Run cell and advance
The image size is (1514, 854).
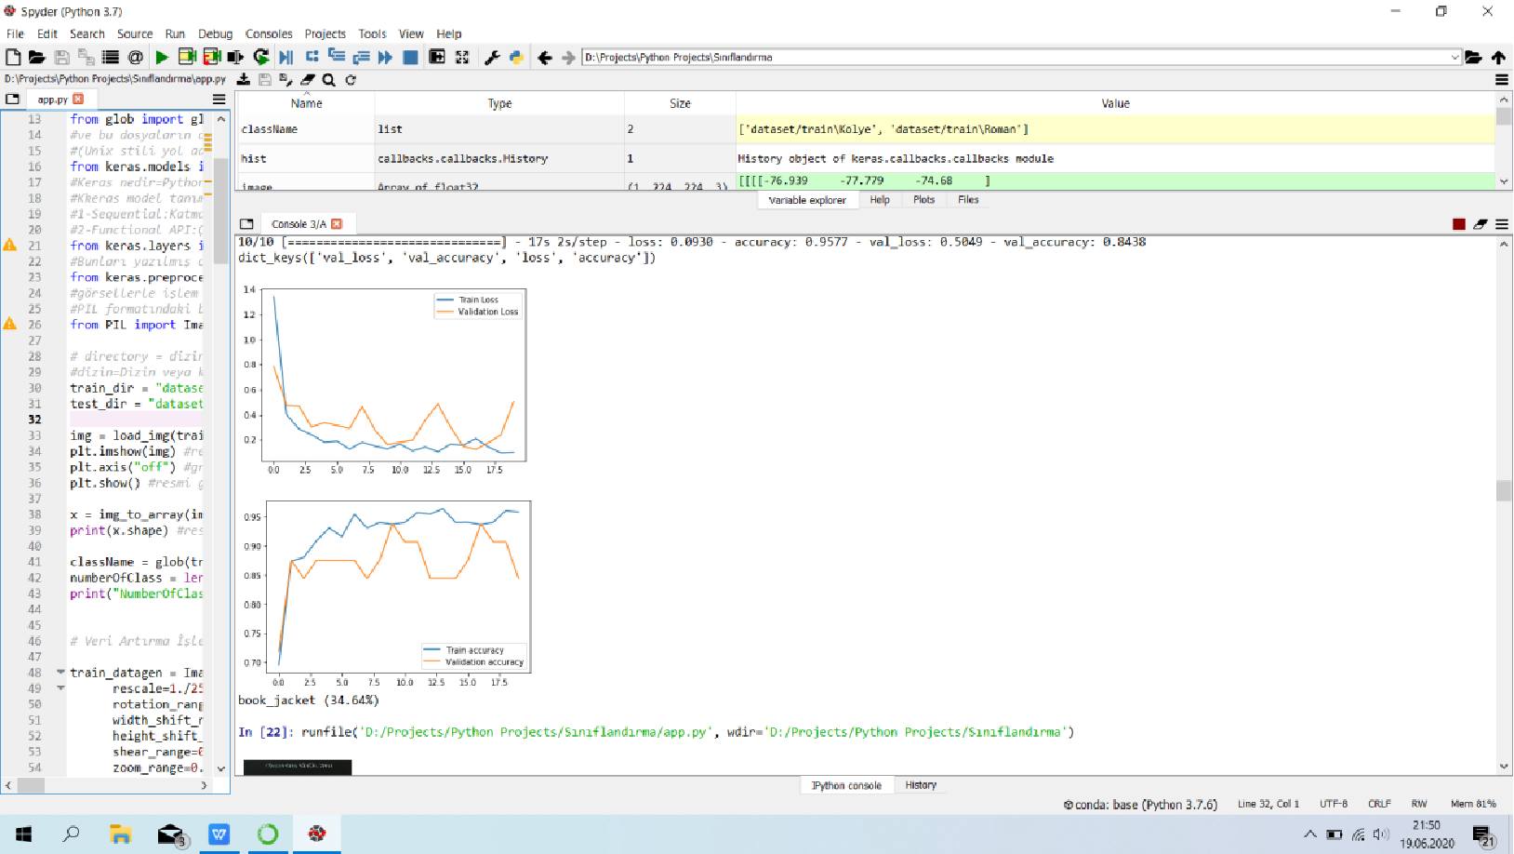click(212, 57)
